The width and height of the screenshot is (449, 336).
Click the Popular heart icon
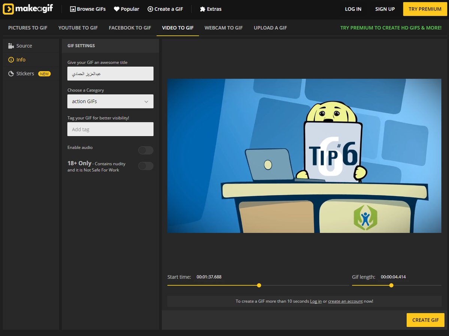(116, 9)
